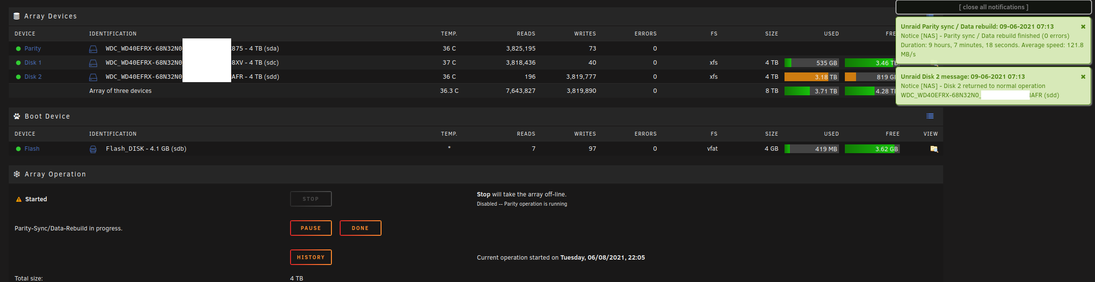Browse the Flash device via View folder icon

[x=934, y=149]
